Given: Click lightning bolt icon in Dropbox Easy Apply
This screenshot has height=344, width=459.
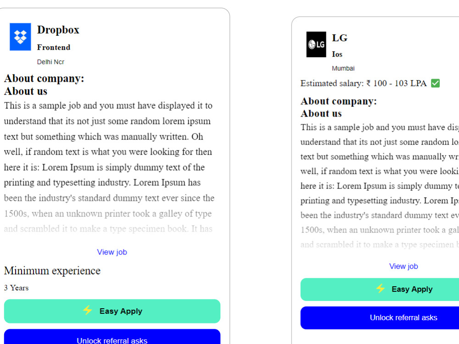Looking at the screenshot, I should 87,311.
